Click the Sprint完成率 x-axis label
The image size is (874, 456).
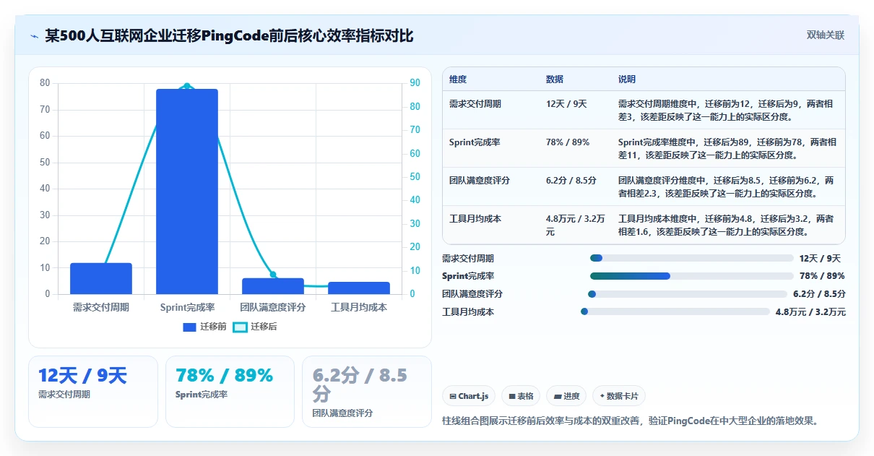(187, 307)
